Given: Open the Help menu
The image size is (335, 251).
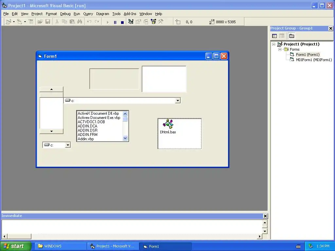Looking at the screenshot, I should (159, 14).
